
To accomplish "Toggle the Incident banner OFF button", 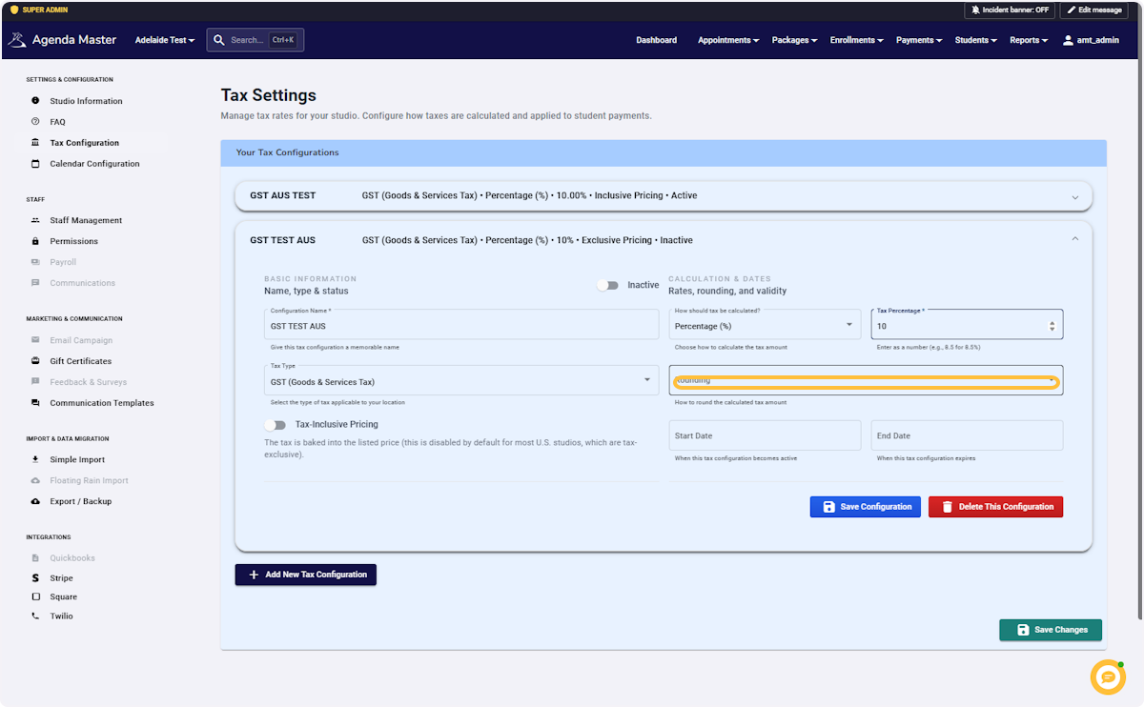I will point(1010,10).
